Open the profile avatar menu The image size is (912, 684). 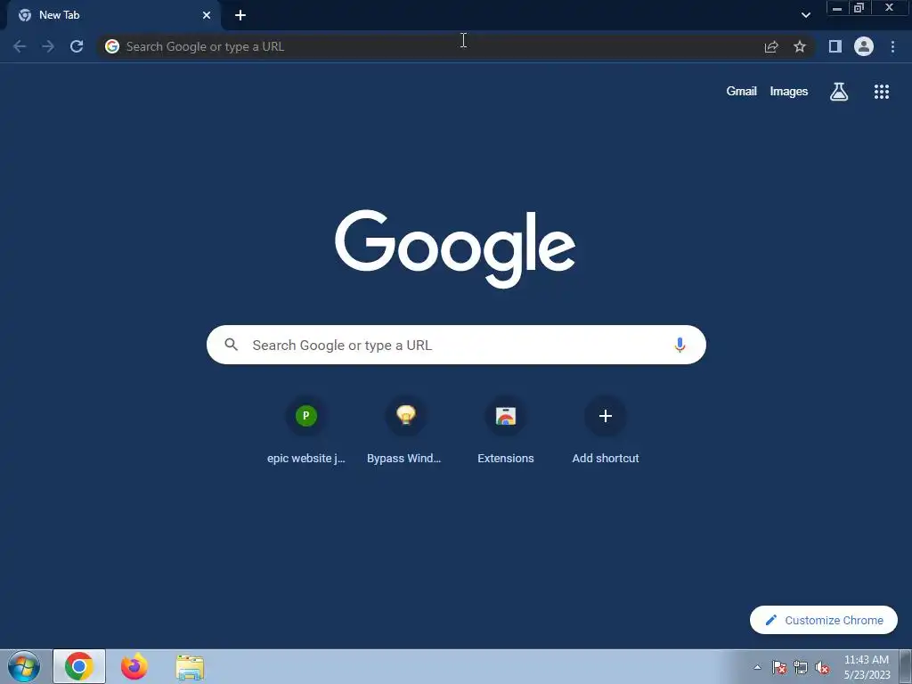pos(864,46)
